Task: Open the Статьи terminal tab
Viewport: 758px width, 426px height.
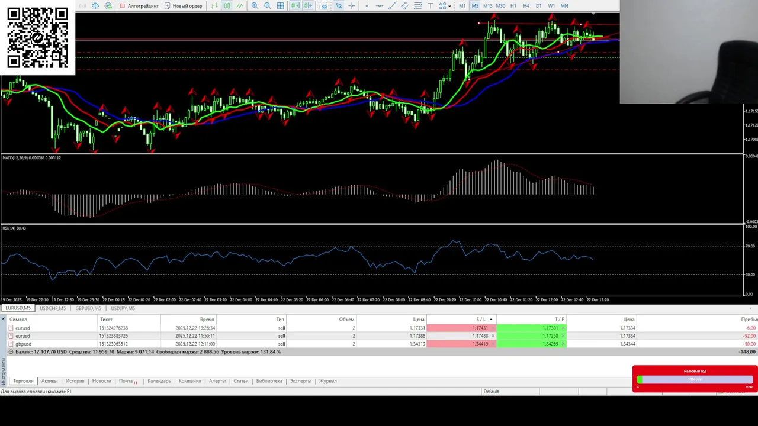Action: 240,381
